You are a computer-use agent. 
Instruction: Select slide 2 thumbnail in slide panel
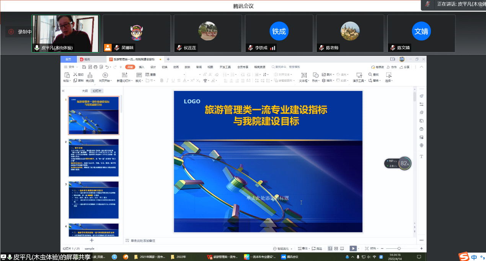94,157
